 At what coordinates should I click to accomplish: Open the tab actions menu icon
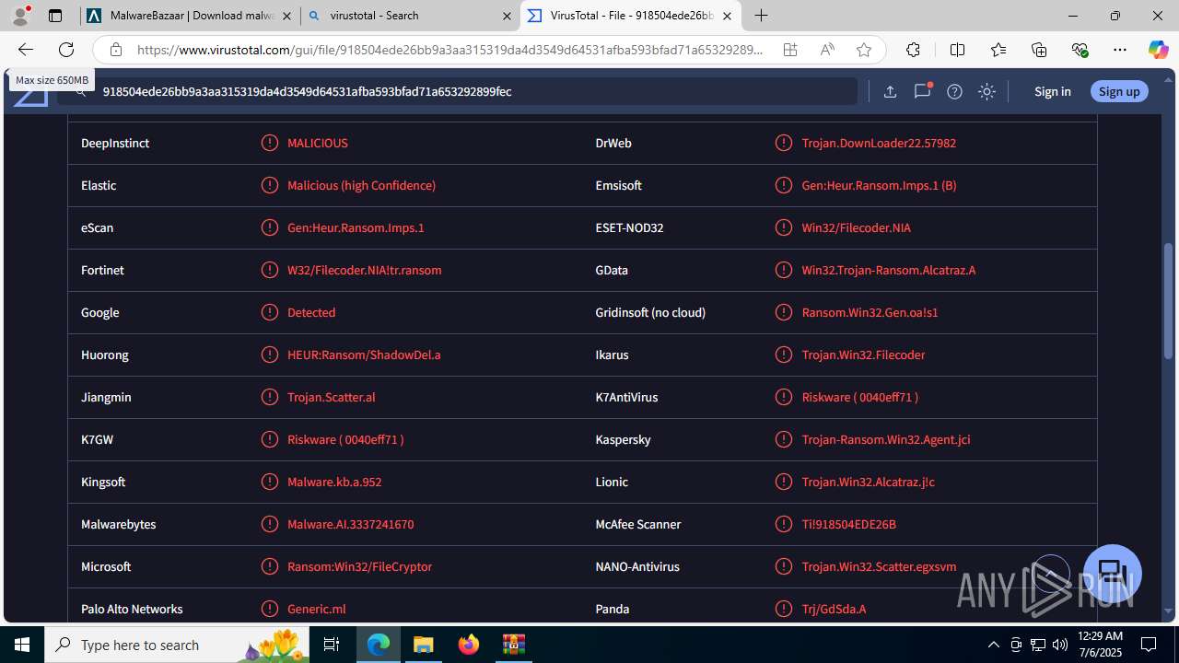coord(55,16)
